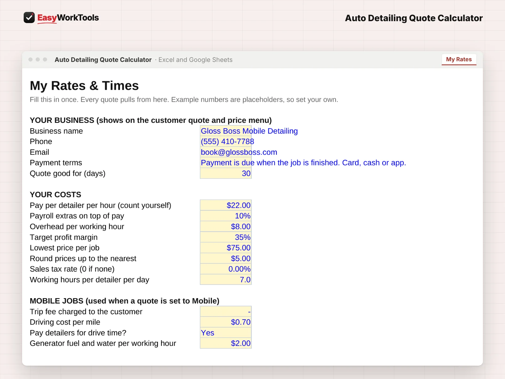Select Payroll extras 10% cell
The image size is (505, 379).
click(x=226, y=216)
